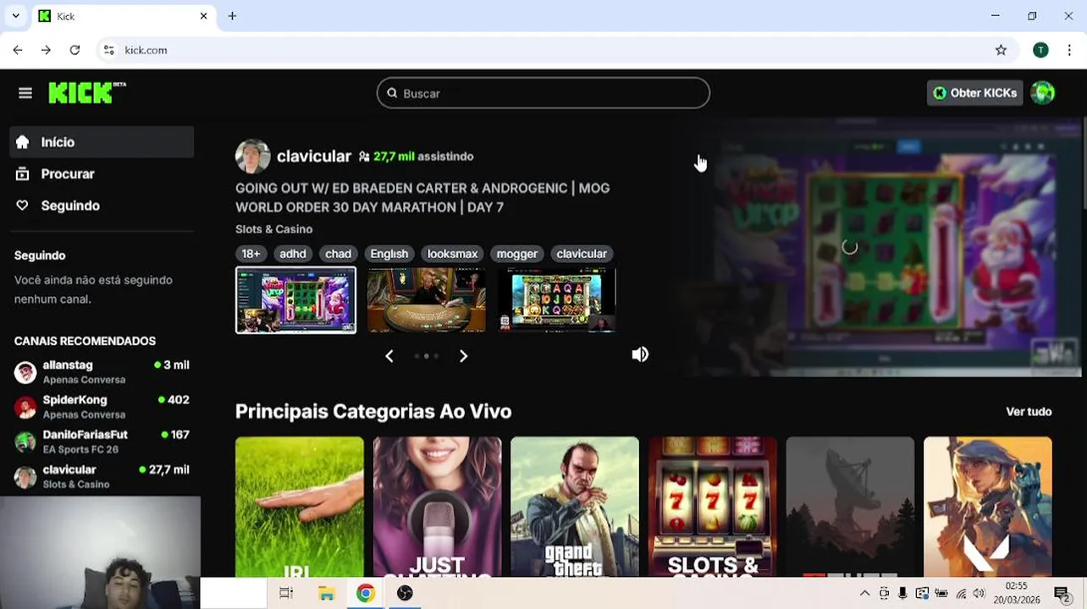Viewport: 1087px width, 609px height.
Task: Click the clavicular tag
Action: click(582, 254)
